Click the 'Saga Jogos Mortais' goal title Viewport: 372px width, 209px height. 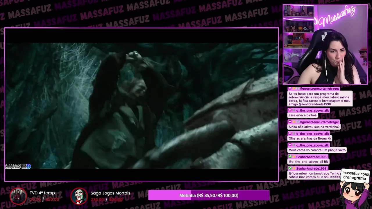(110, 193)
